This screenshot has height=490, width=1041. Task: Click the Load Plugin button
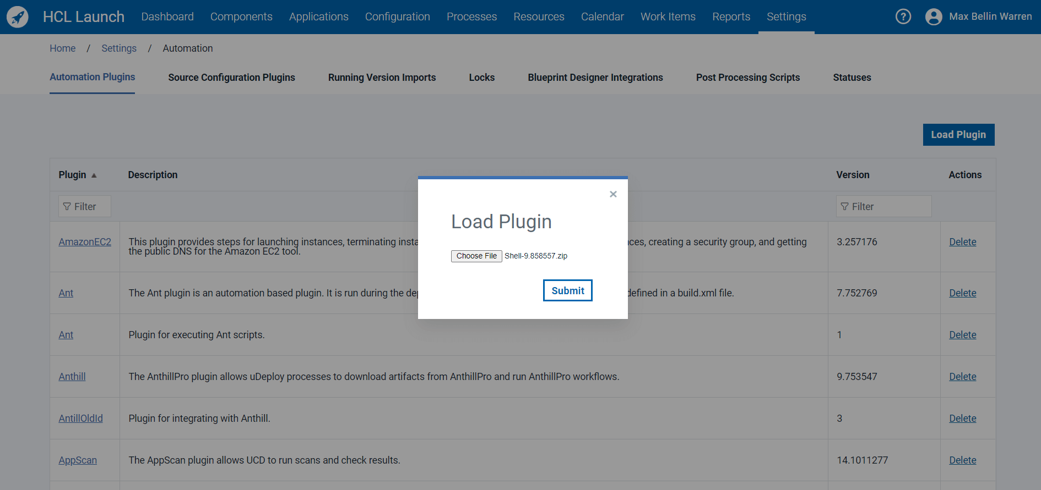[x=958, y=135]
